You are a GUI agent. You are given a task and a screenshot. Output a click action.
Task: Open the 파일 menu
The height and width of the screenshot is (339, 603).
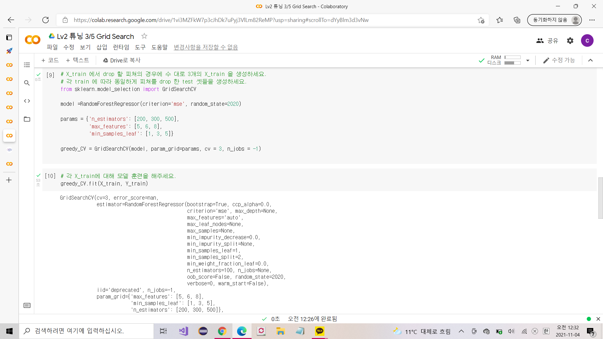pos(52,47)
